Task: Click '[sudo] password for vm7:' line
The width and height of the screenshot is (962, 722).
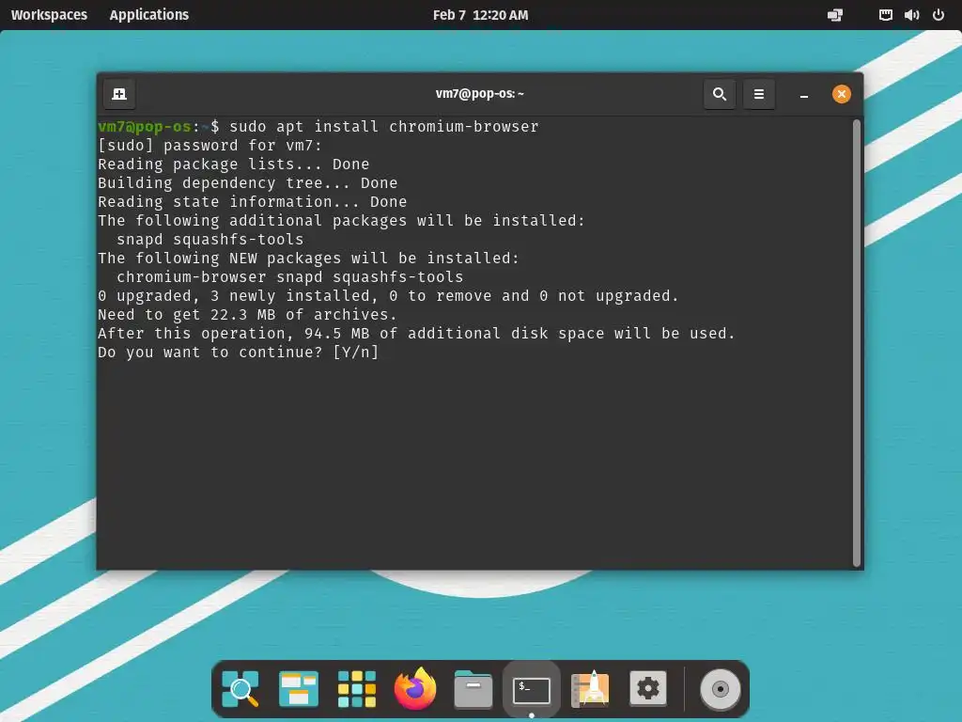Action: pos(209,146)
